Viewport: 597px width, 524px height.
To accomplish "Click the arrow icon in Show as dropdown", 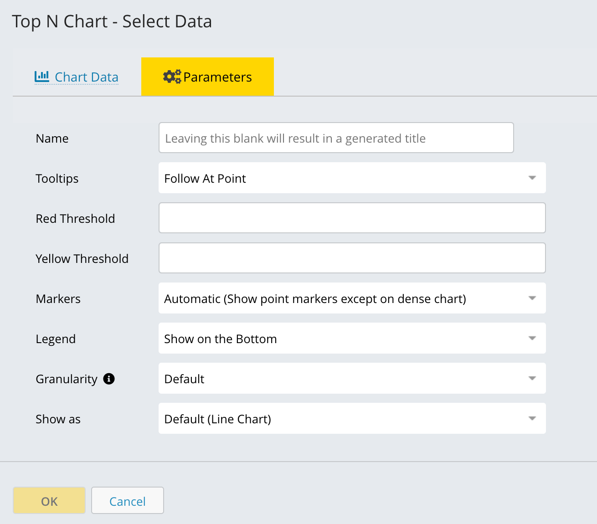I will (532, 418).
